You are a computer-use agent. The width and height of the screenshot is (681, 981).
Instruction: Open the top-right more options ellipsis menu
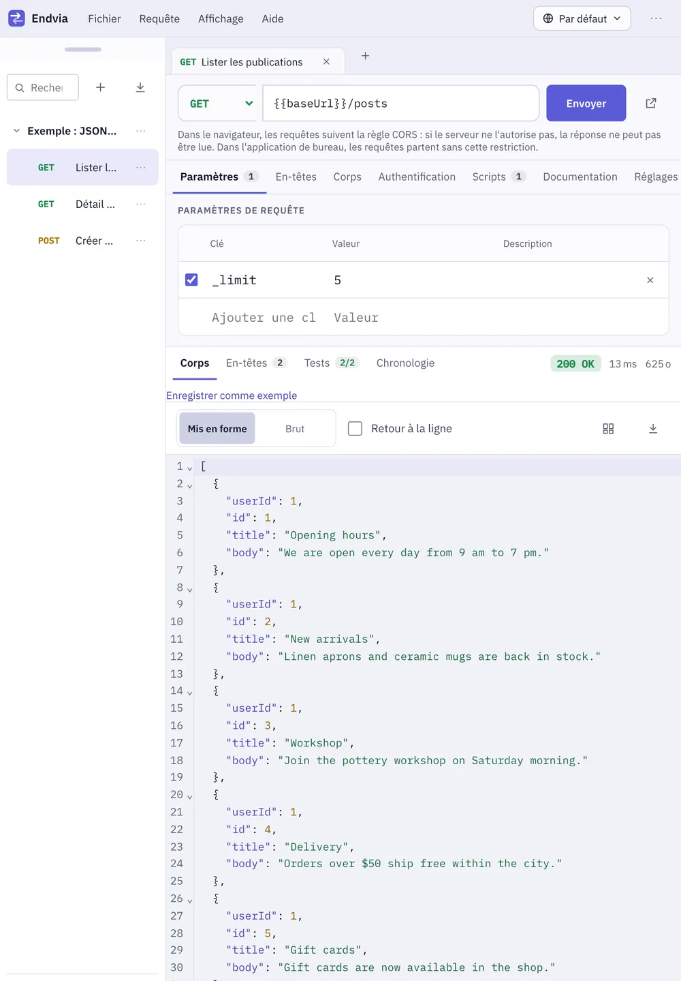click(656, 18)
